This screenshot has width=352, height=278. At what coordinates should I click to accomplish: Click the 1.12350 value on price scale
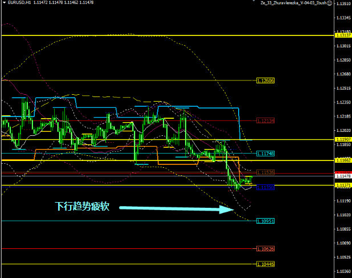(x=343, y=103)
